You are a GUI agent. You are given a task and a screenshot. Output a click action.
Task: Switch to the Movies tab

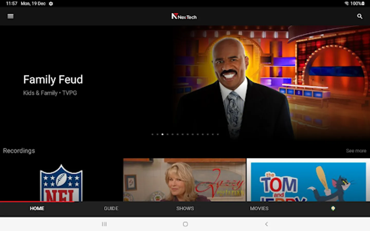click(x=259, y=208)
